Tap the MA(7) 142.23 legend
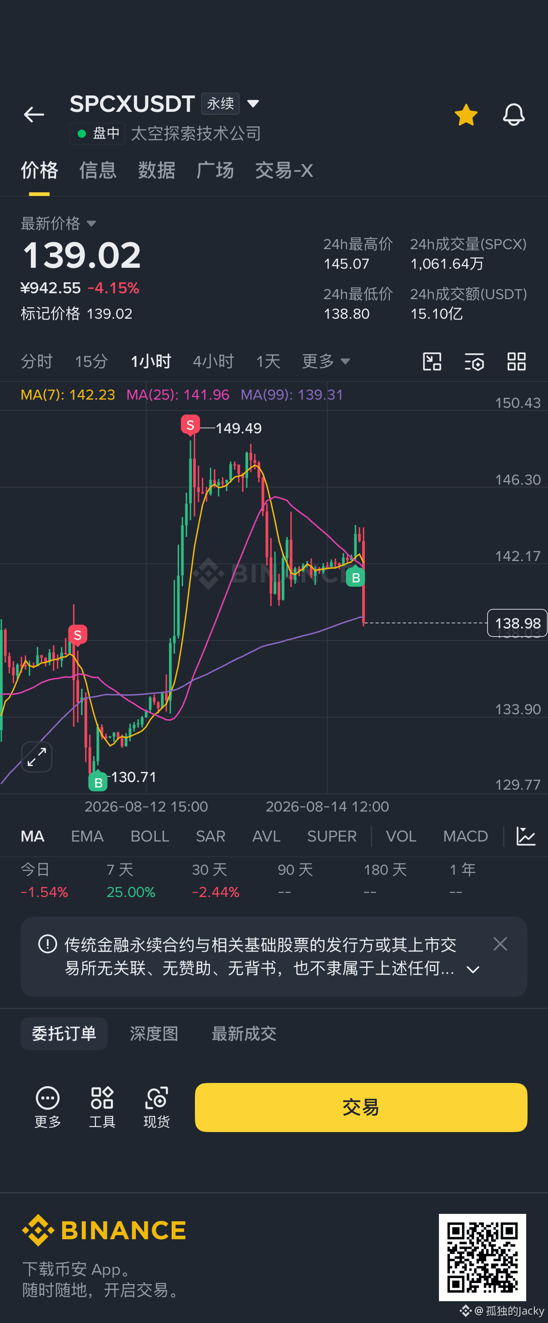Viewport: 548px width, 1323px height. (x=68, y=395)
